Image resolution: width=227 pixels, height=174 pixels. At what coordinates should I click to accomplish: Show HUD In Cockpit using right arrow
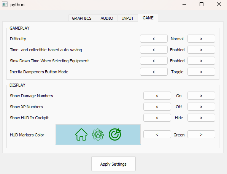pyautogui.click(x=201, y=118)
